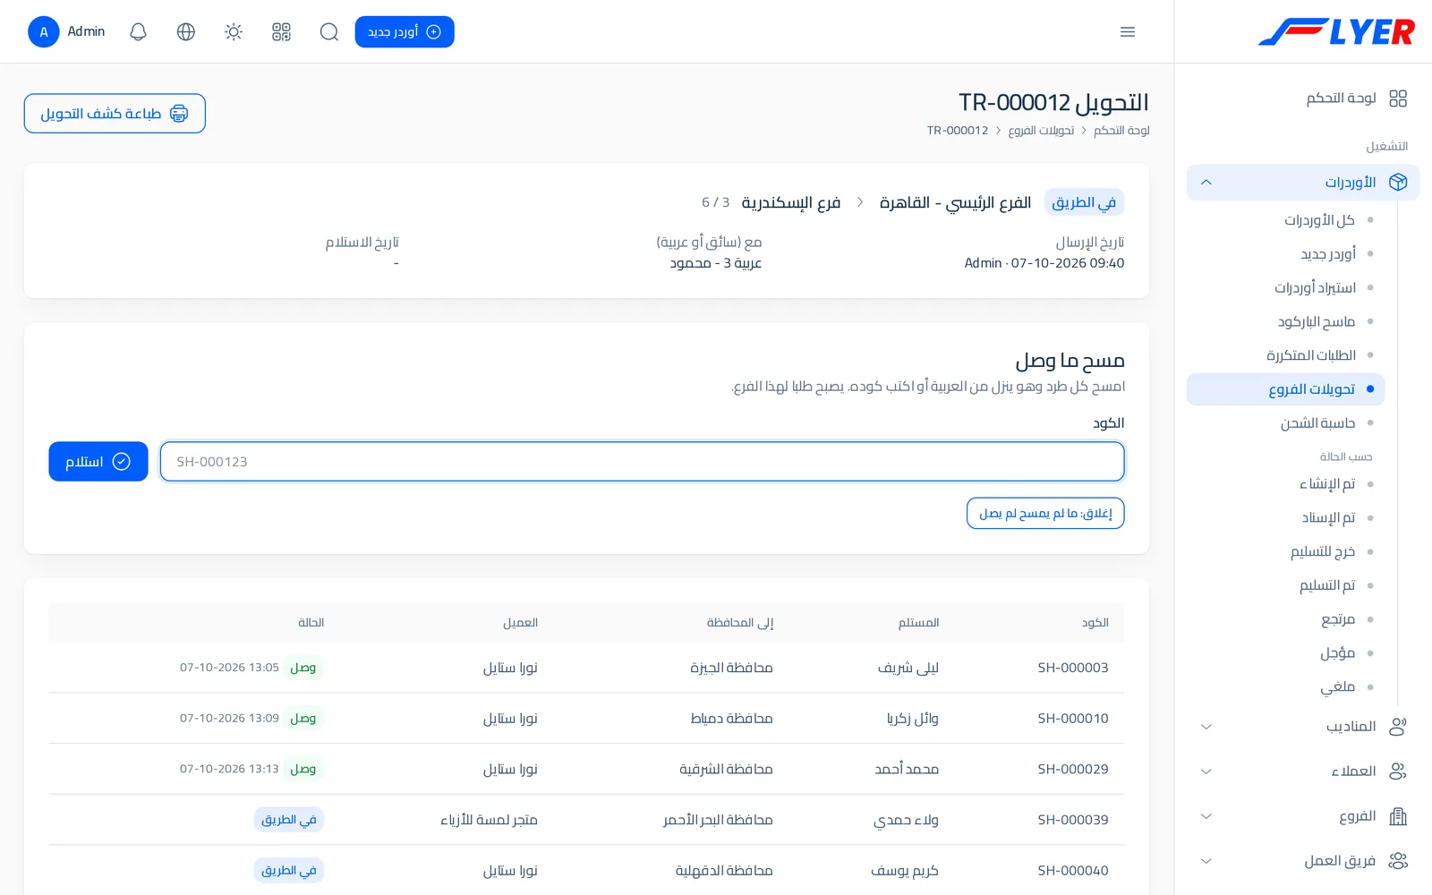This screenshot has height=895, width=1432.
Task: Expand the الفروع section chevron
Action: pyautogui.click(x=1206, y=816)
